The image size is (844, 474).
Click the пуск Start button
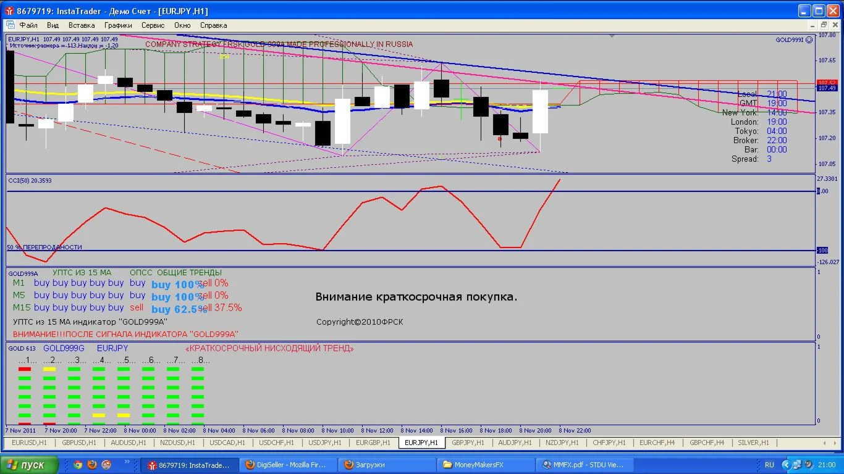pos(30,465)
